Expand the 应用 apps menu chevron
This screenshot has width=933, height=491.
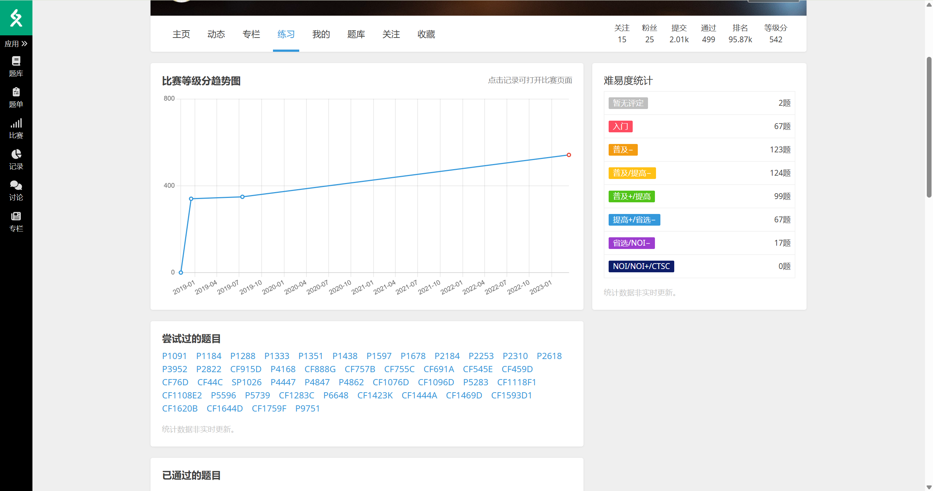(24, 44)
